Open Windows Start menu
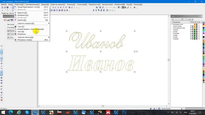This screenshot has width=205, height=115. click(3, 112)
